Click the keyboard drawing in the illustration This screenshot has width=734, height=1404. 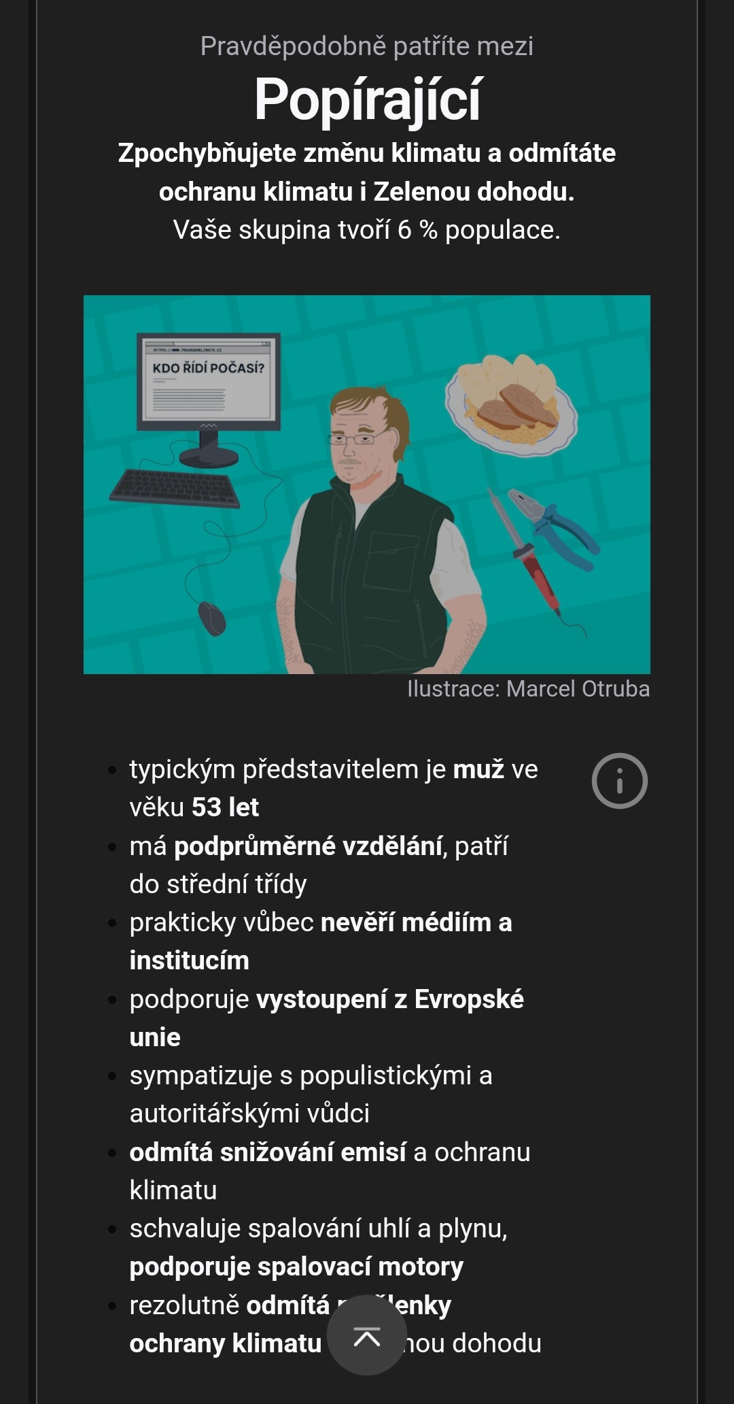click(175, 489)
